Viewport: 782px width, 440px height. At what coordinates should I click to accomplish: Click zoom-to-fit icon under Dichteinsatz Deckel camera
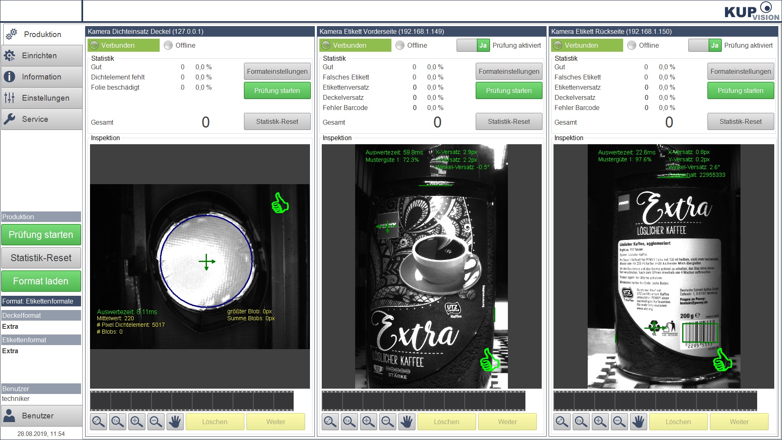(x=99, y=422)
